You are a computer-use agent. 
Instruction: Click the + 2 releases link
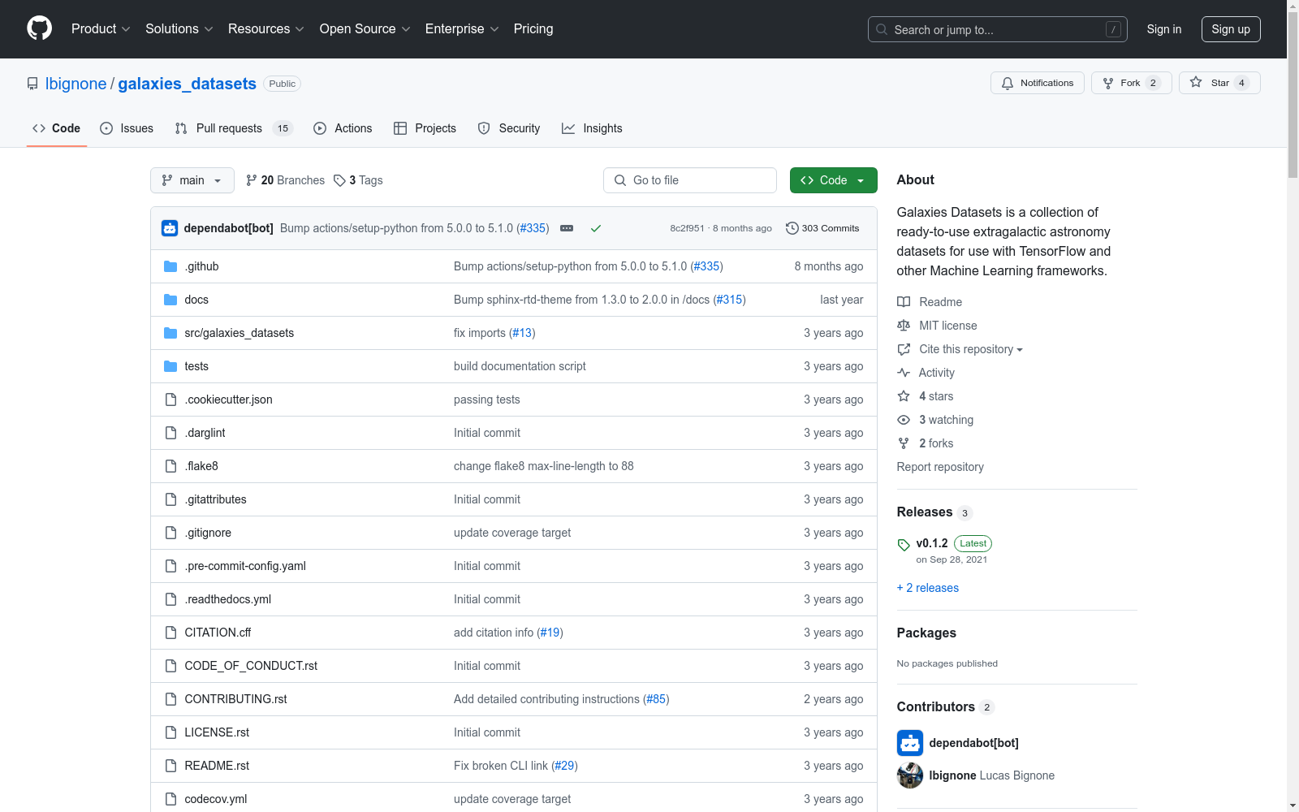point(928,588)
